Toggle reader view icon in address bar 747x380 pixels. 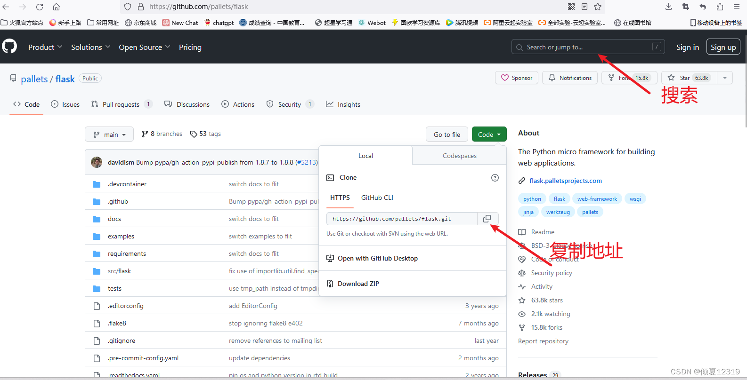tap(585, 7)
